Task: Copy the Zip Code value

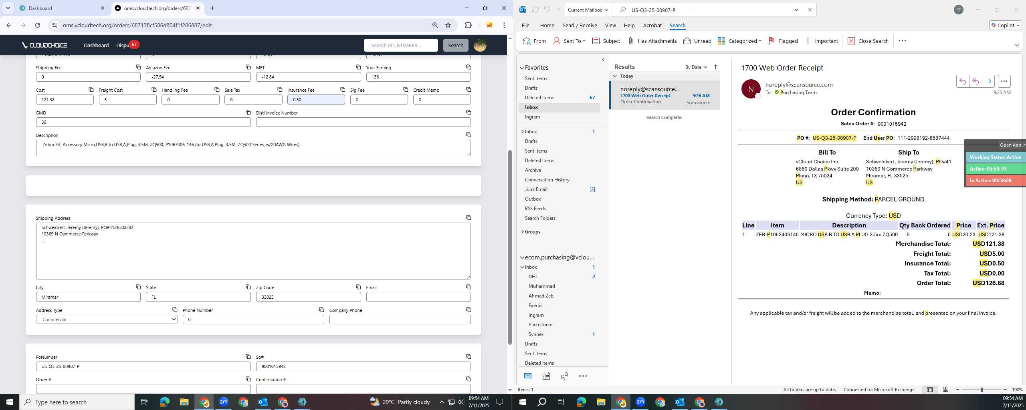Action: click(358, 287)
